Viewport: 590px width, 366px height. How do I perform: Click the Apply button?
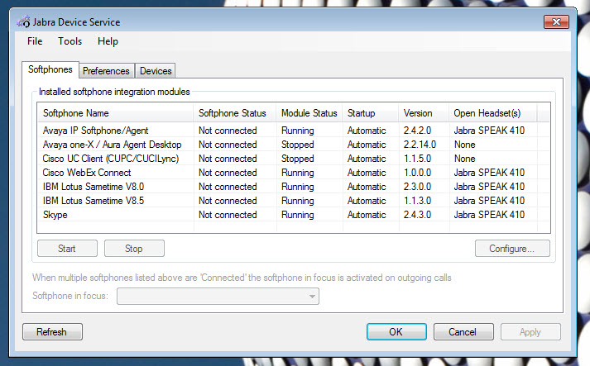530,332
